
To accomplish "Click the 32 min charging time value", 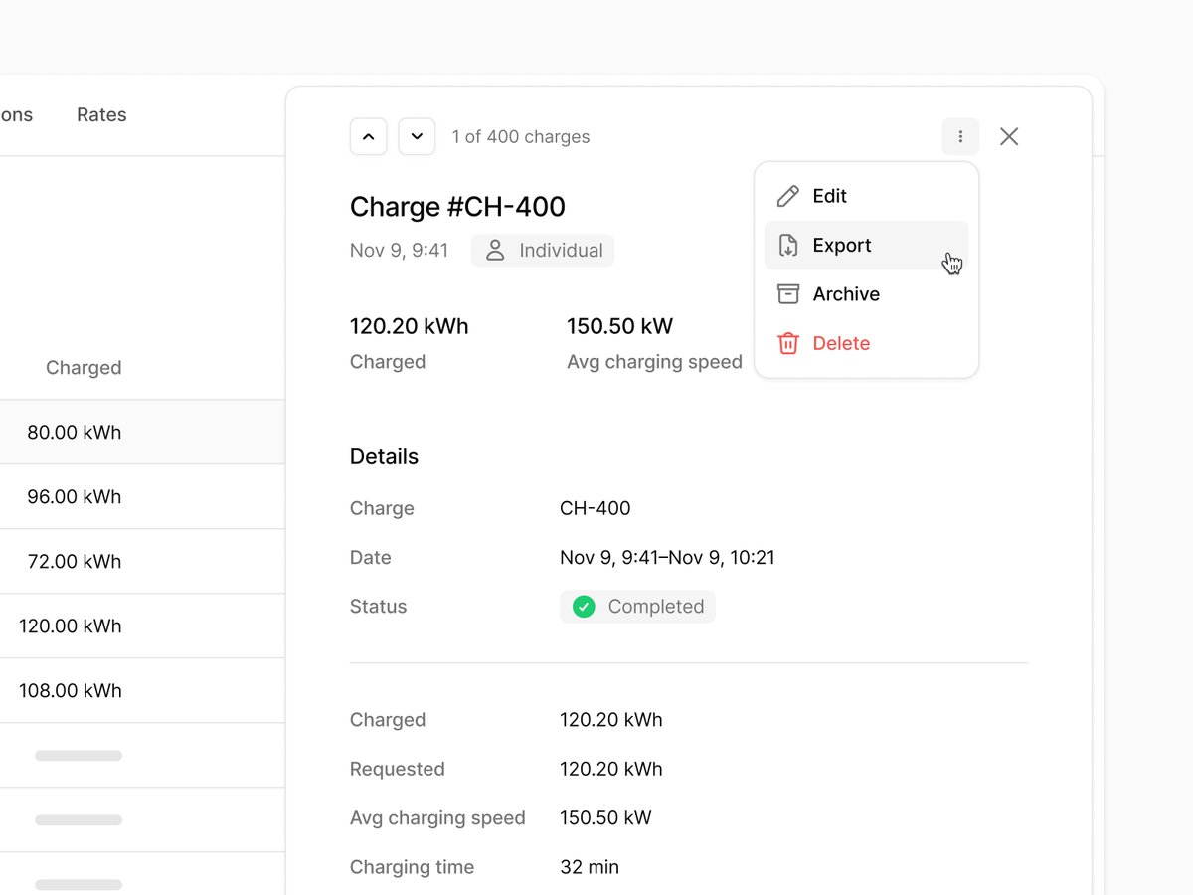I will (590, 867).
